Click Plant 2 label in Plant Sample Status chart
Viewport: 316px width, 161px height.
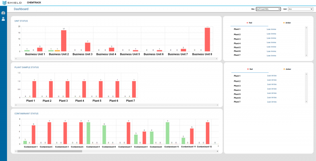pos(47,101)
